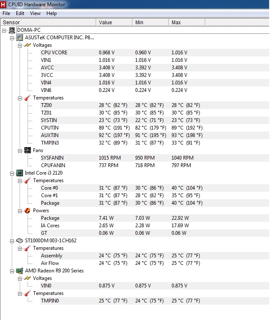Click the motherboard Fans icon

28,150
